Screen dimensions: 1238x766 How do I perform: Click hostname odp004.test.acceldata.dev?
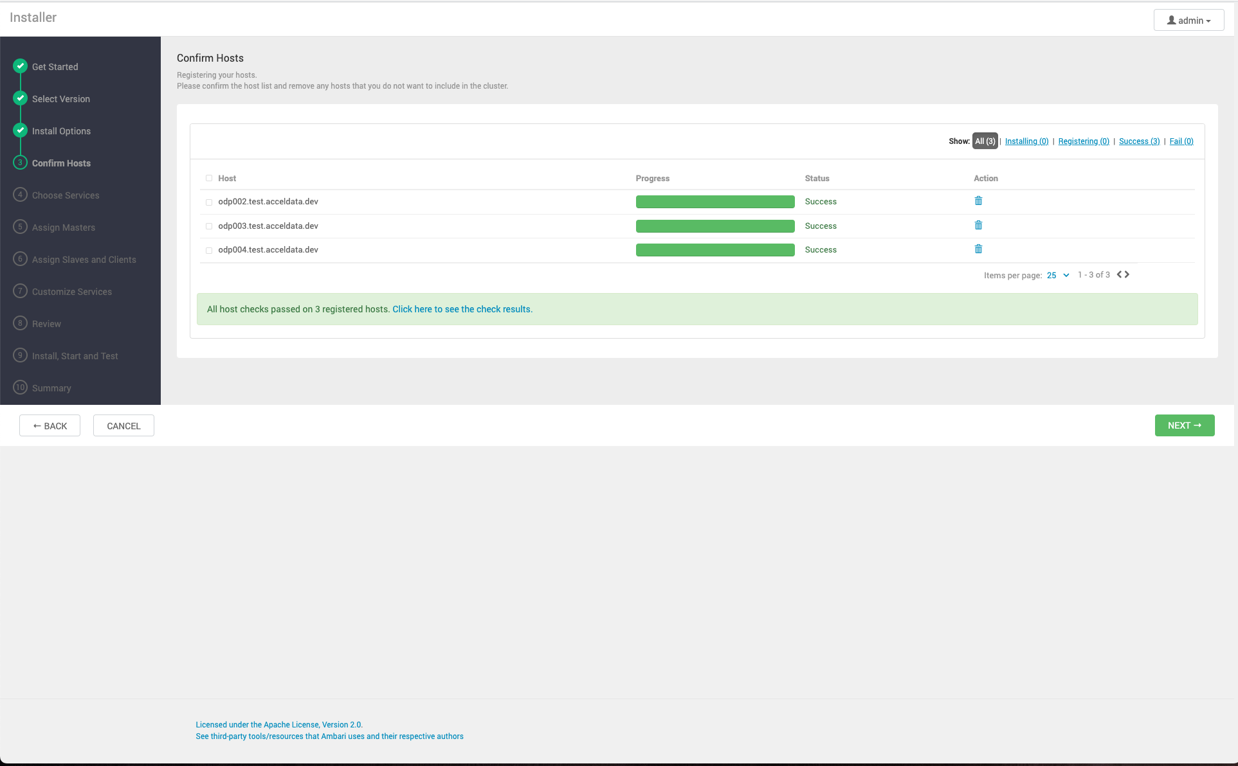point(268,249)
